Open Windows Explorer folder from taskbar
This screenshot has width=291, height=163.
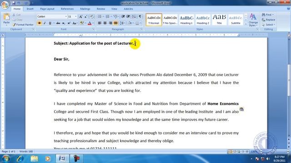[34, 158]
